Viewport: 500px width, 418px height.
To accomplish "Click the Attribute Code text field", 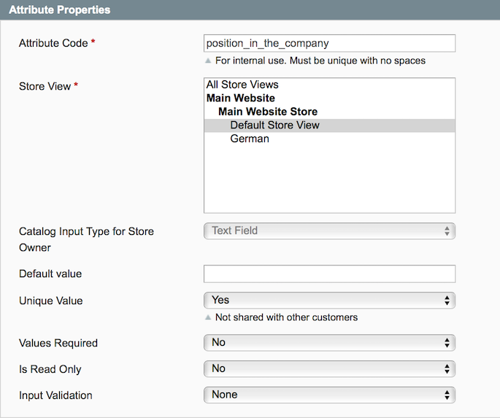I will [329, 43].
